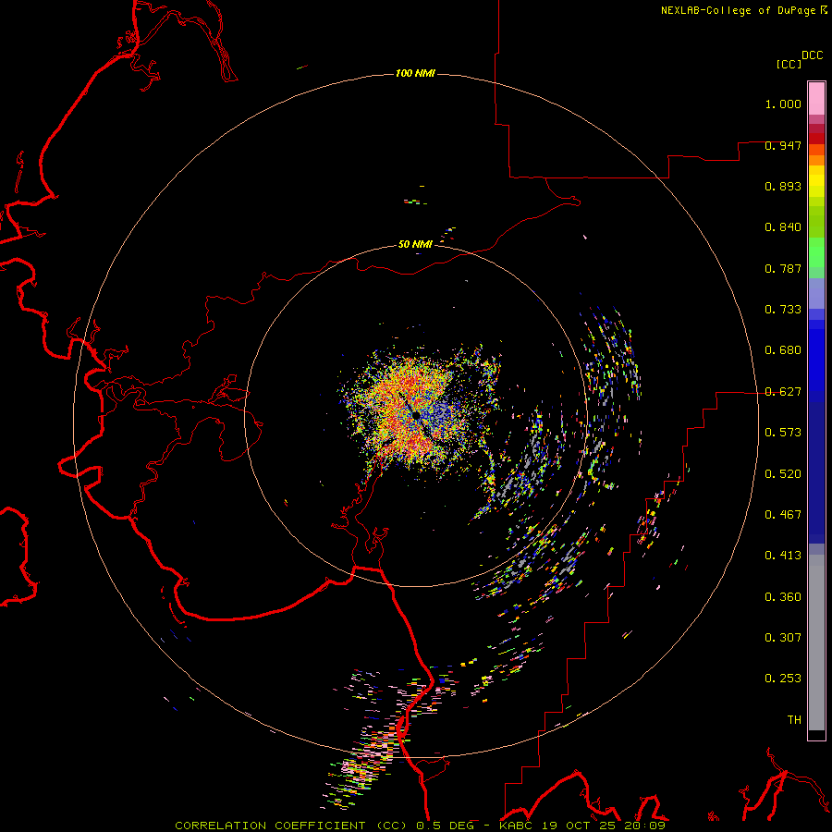Click the TH threshold label

pyautogui.click(x=794, y=719)
